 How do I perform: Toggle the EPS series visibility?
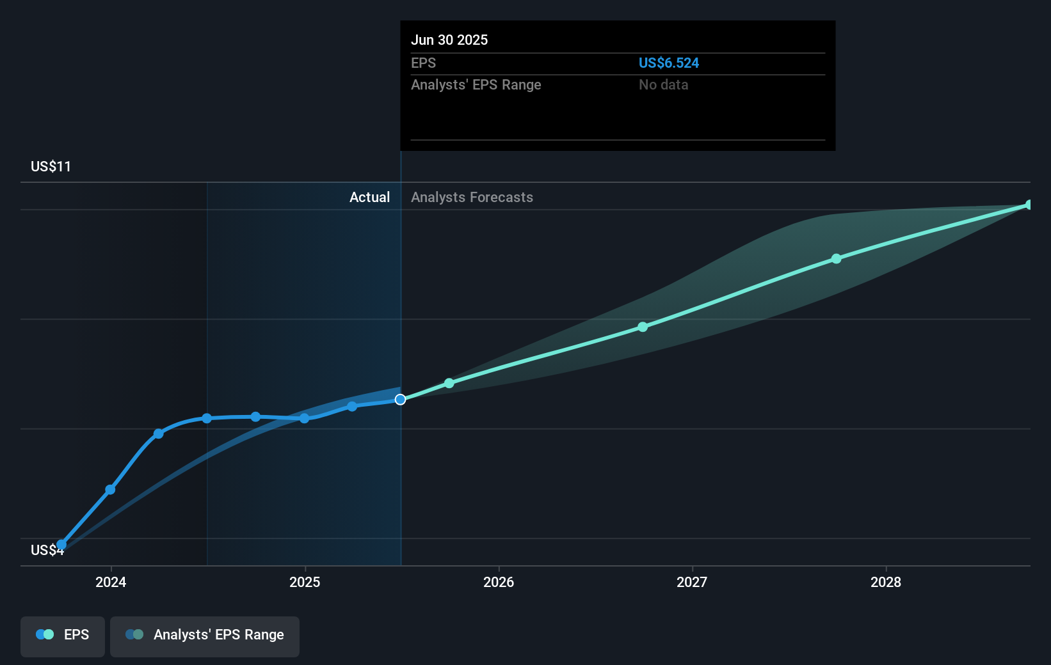(62, 636)
